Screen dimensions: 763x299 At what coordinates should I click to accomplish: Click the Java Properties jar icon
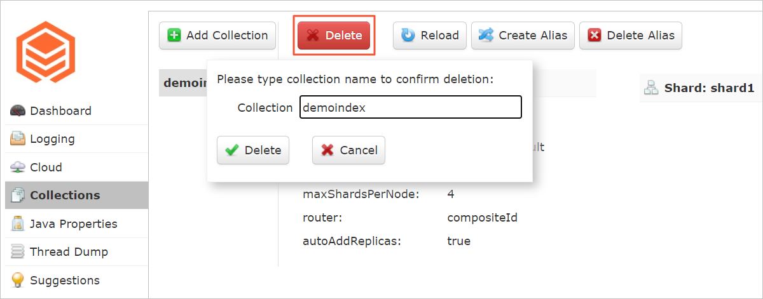[x=18, y=223]
